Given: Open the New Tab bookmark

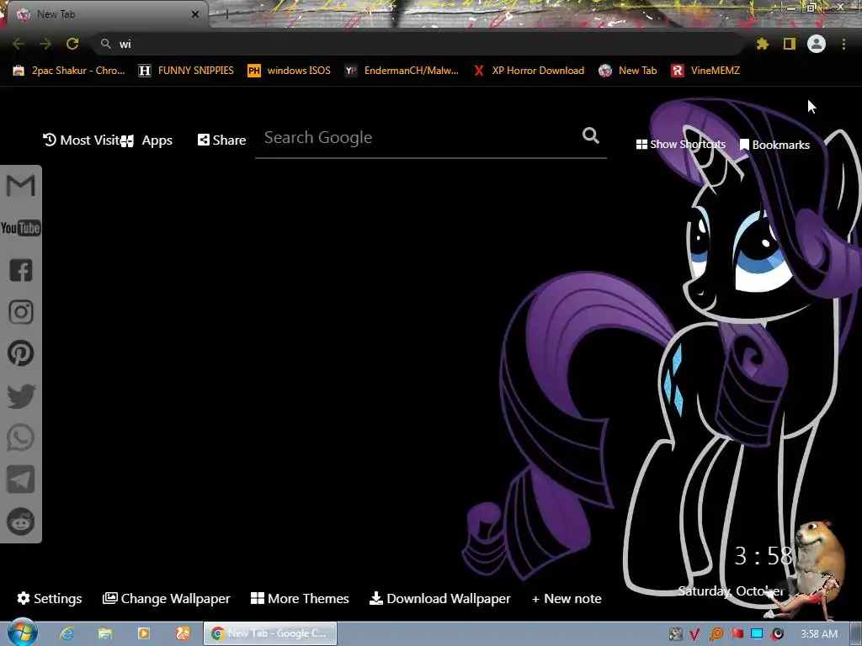Looking at the screenshot, I should (628, 71).
